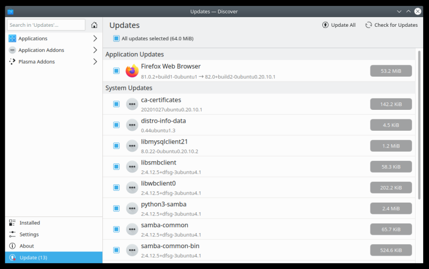
Task: Expand the Applications category chevron
Action: (x=95, y=38)
